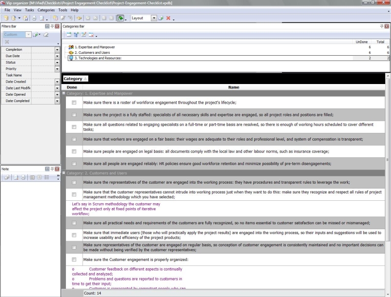Click the delete category icon in Categories Bar
This screenshot has height=297, width=391.
pyautogui.click(x=91, y=35)
